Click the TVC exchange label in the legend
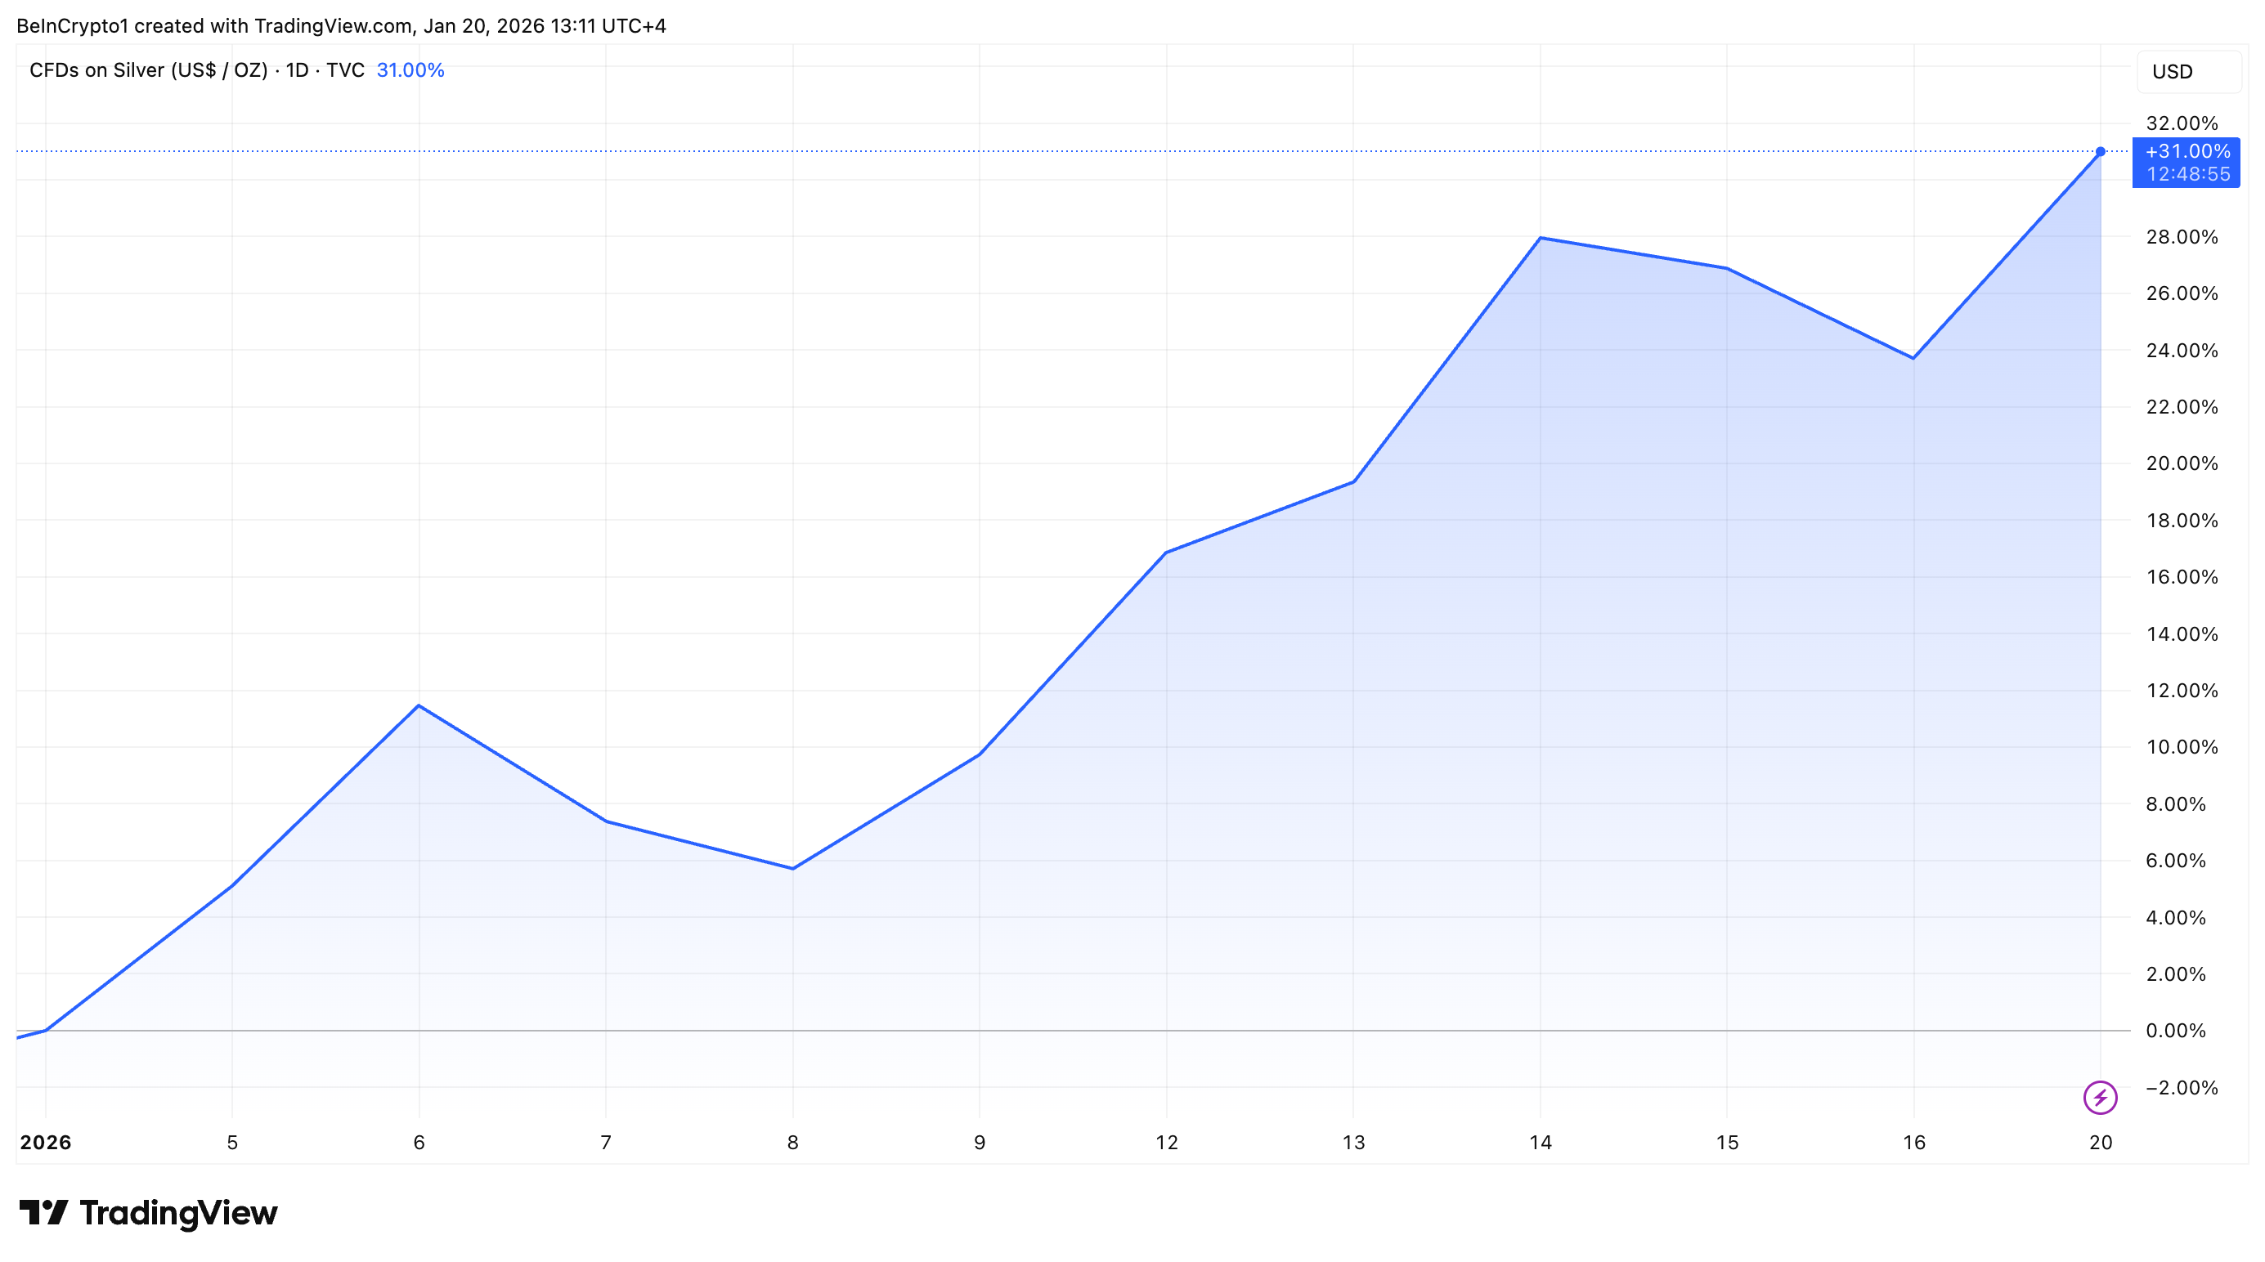 coord(346,69)
